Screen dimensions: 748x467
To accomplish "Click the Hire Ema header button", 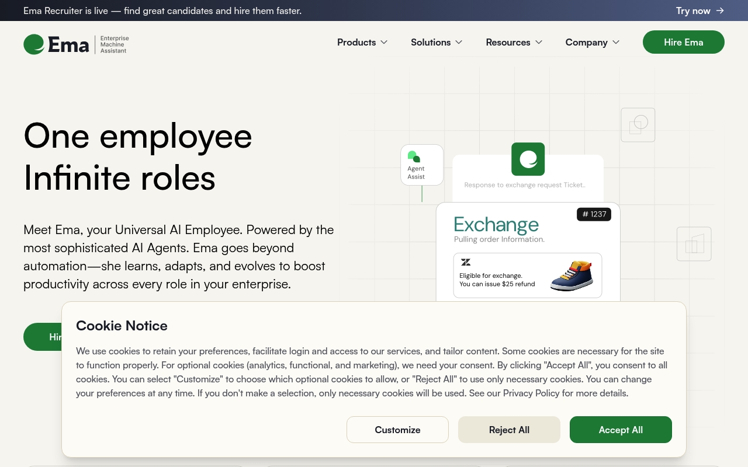I will [x=684, y=42].
